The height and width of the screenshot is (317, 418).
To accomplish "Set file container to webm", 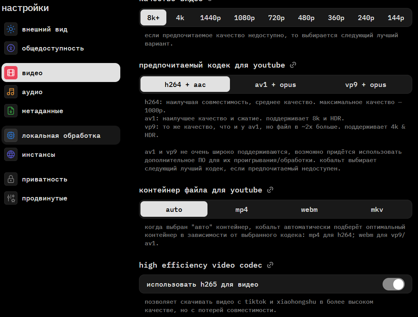I will (x=309, y=209).
